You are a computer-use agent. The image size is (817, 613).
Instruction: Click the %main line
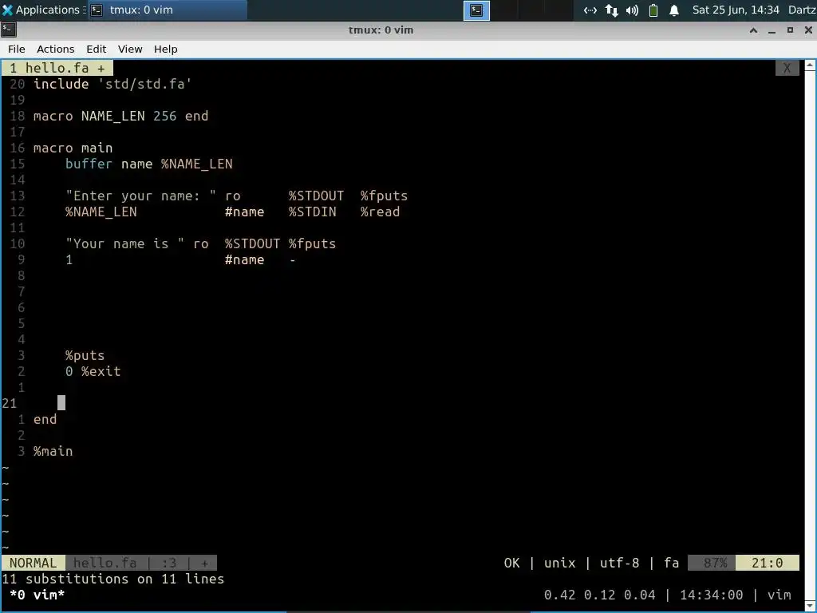click(x=53, y=452)
